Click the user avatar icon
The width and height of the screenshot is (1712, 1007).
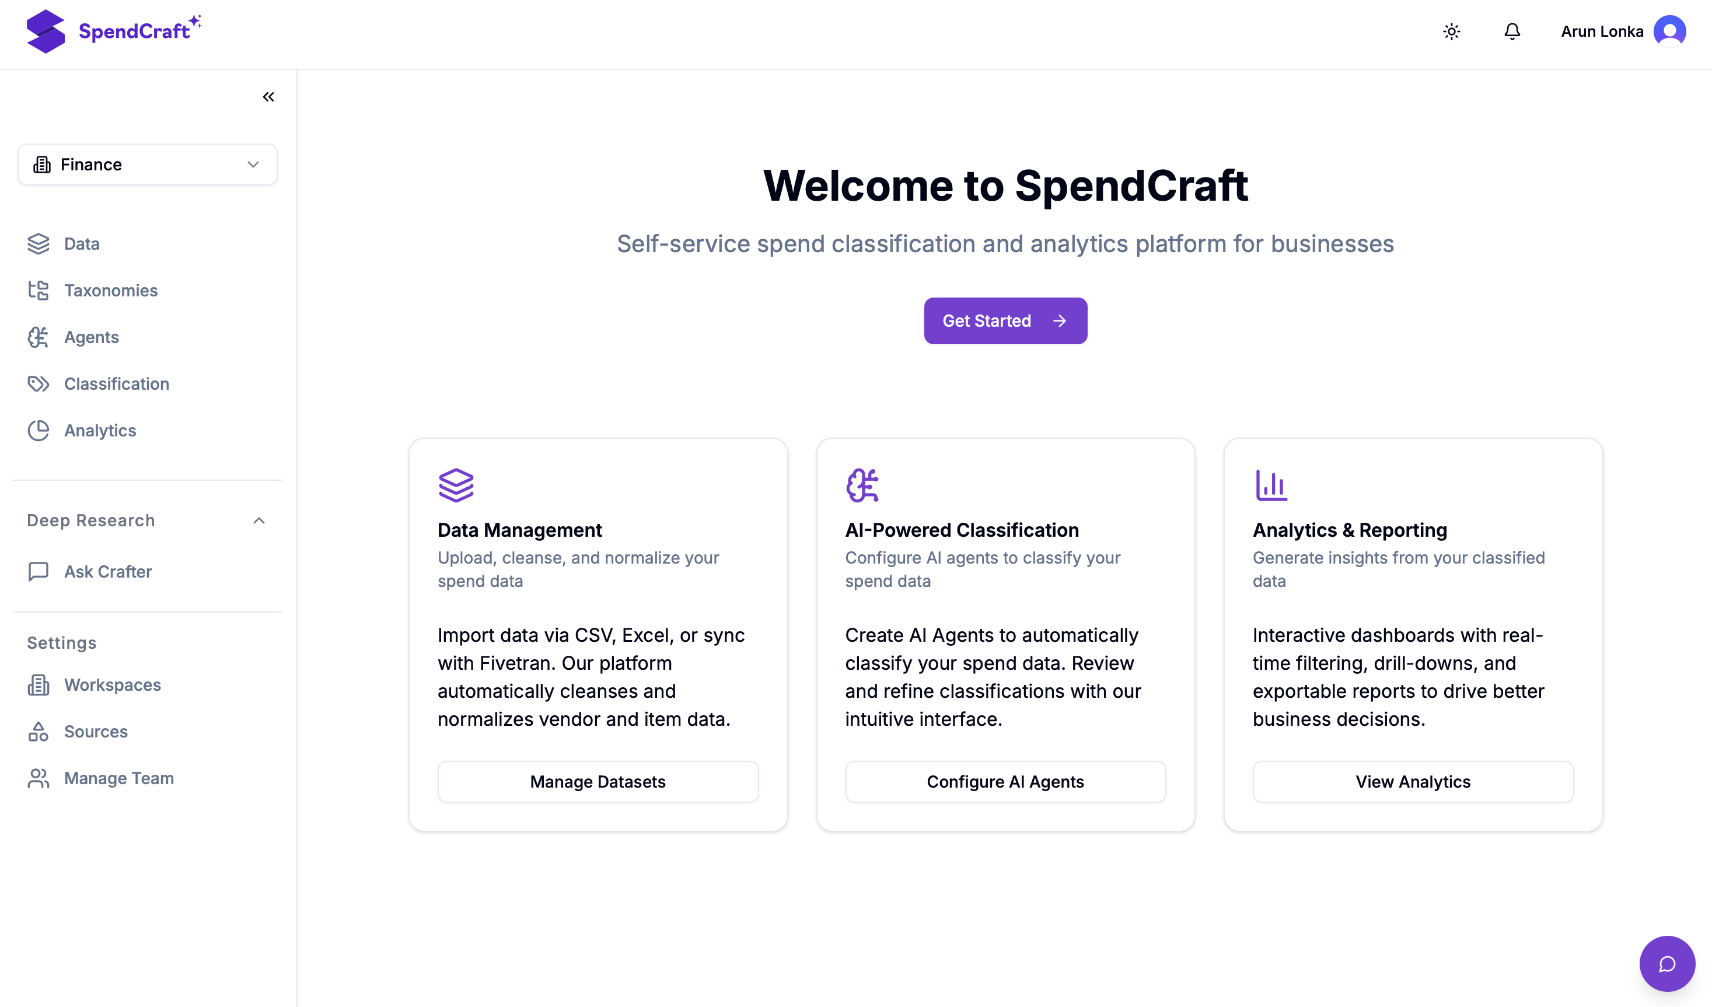tap(1669, 32)
